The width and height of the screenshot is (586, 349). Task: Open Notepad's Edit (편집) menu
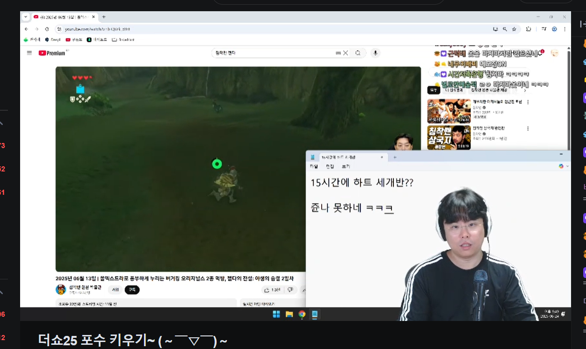click(330, 166)
